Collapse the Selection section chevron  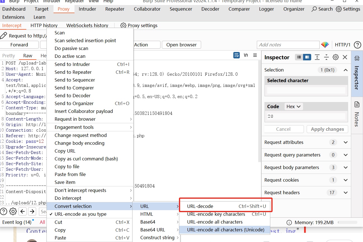pos(346,70)
